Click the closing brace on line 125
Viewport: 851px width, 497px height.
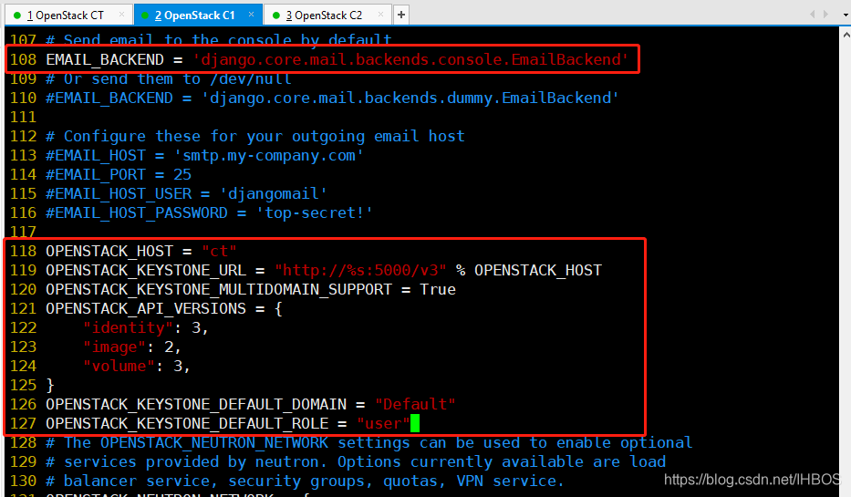pos(50,385)
